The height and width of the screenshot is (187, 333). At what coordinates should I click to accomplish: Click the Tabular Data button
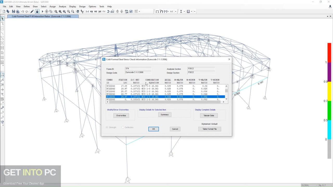pyautogui.click(x=209, y=116)
